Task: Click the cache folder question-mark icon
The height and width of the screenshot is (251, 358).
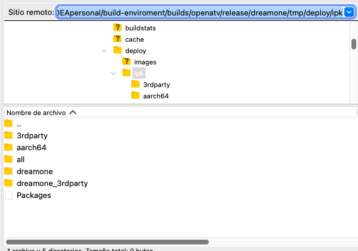Action: coord(117,39)
